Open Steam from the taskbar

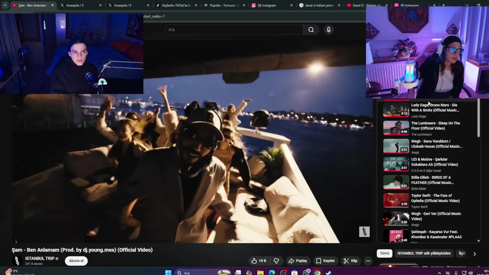pos(329,273)
